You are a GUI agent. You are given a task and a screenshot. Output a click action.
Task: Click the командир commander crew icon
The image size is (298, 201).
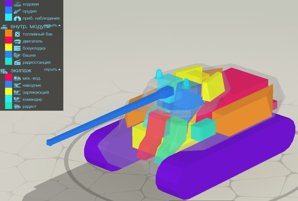[17, 99]
